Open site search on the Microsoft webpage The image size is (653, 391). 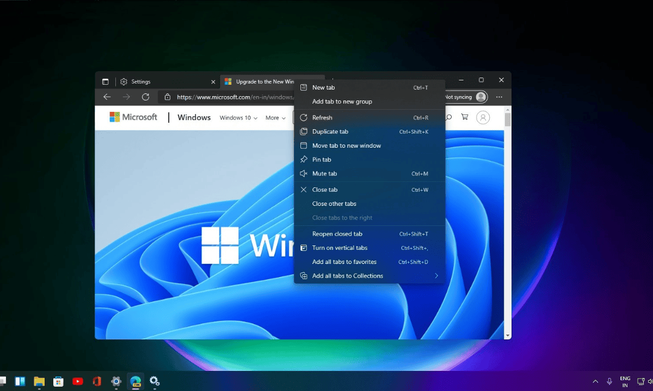click(x=447, y=117)
